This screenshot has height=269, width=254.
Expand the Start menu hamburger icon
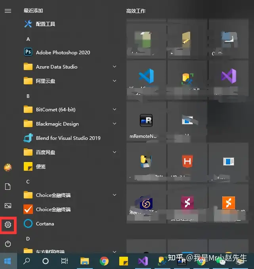pyautogui.click(x=8, y=11)
